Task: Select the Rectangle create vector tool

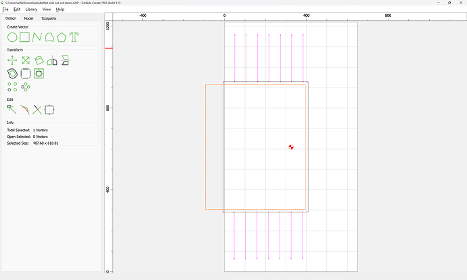Action: [25, 37]
